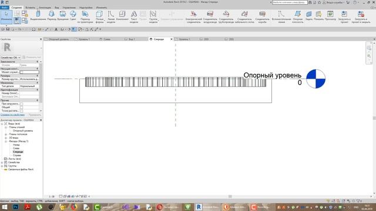The height and width of the screenshot is (211, 376).
Task: Toggle the При загрузке в... checkbox
Action: point(22,104)
